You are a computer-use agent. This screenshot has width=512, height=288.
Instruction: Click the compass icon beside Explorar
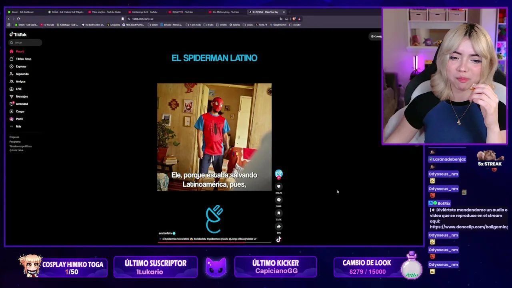pos(12,66)
